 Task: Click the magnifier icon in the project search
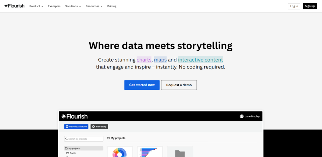(x=66, y=139)
